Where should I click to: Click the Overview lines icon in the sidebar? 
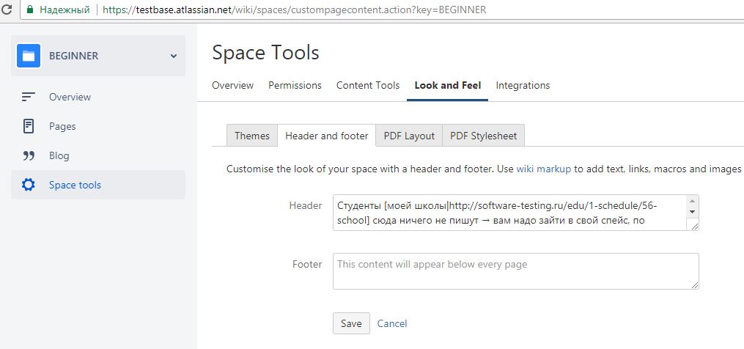(29, 97)
